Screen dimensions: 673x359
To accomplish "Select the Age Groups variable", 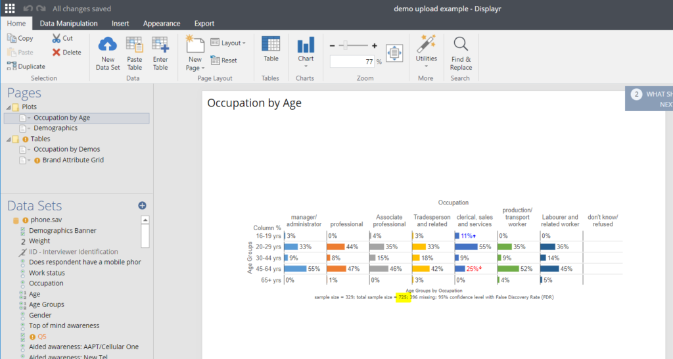I will [x=47, y=304].
